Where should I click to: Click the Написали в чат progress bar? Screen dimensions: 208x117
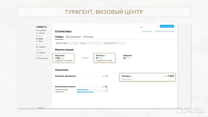(91, 92)
